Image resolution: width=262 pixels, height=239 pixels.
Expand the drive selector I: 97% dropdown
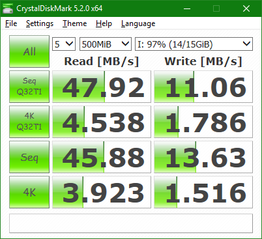[194, 44]
